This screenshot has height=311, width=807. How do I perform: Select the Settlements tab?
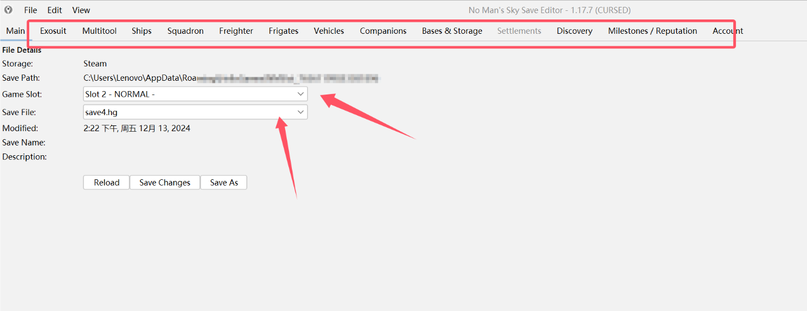[519, 31]
